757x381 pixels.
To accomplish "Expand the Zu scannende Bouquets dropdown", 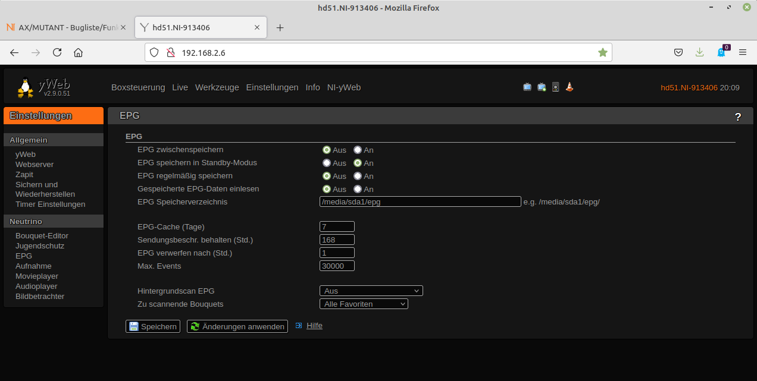I will (x=364, y=304).
